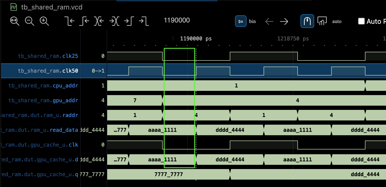Jump to previous positive edge

84,21
